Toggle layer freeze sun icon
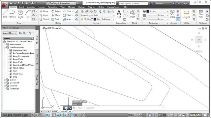The height and width of the screenshot is (118, 211). click(85, 19)
